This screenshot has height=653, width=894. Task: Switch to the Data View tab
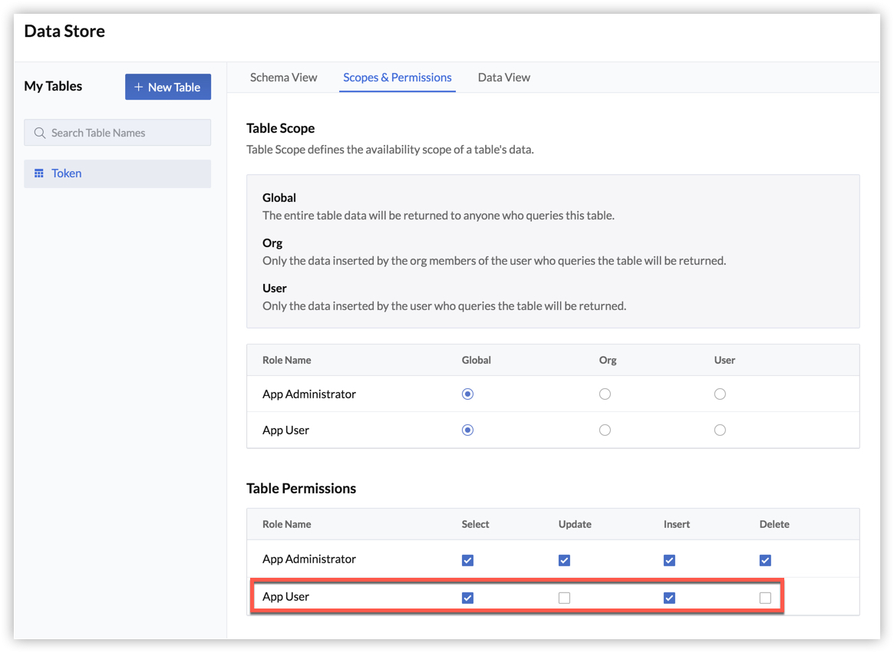tap(503, 78)
